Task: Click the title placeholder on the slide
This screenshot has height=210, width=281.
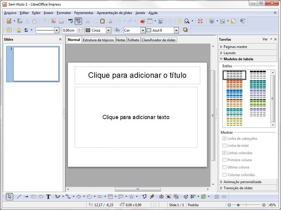Action: click(x=137, y=75)
